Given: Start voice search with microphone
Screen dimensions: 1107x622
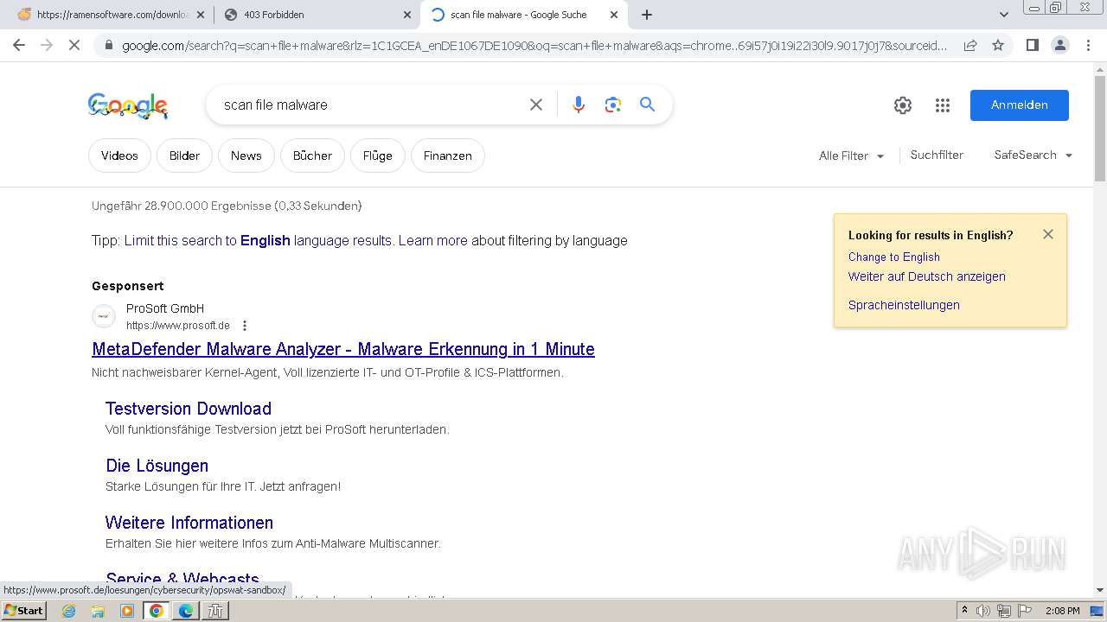Looking at the screenshot, I should pyautogui.click(x=579, y=105).
